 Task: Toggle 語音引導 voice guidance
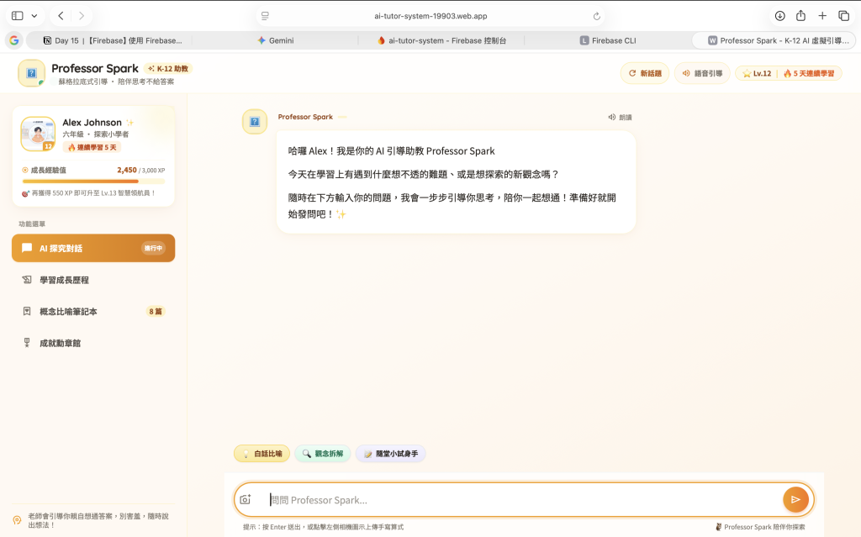click(x=702, y=73)
